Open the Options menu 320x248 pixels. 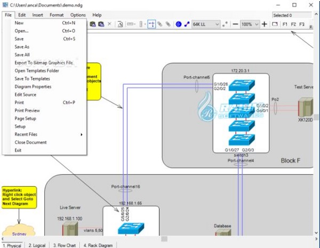(x=78, y=15)
